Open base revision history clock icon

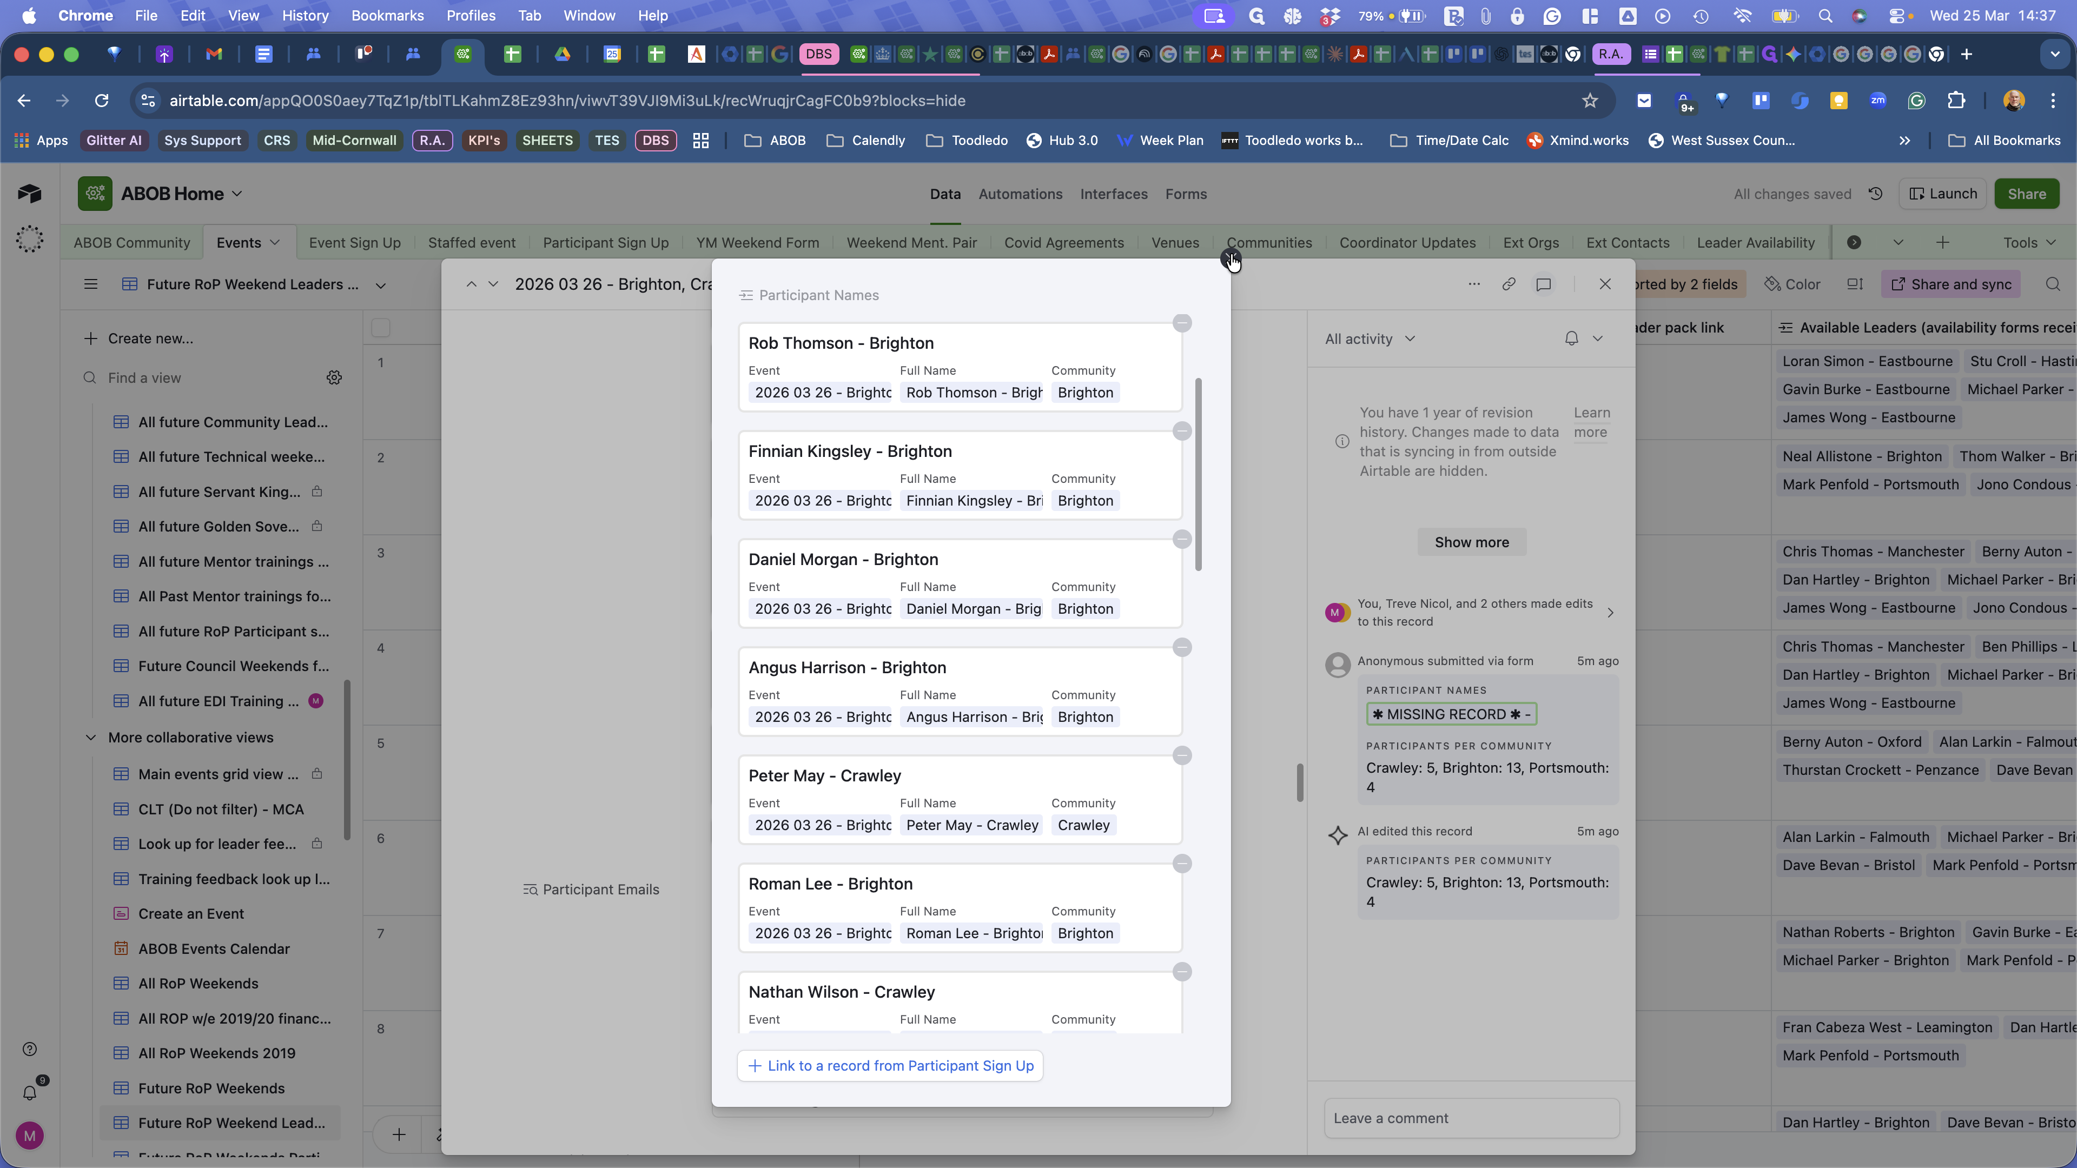pos(1876,194)
